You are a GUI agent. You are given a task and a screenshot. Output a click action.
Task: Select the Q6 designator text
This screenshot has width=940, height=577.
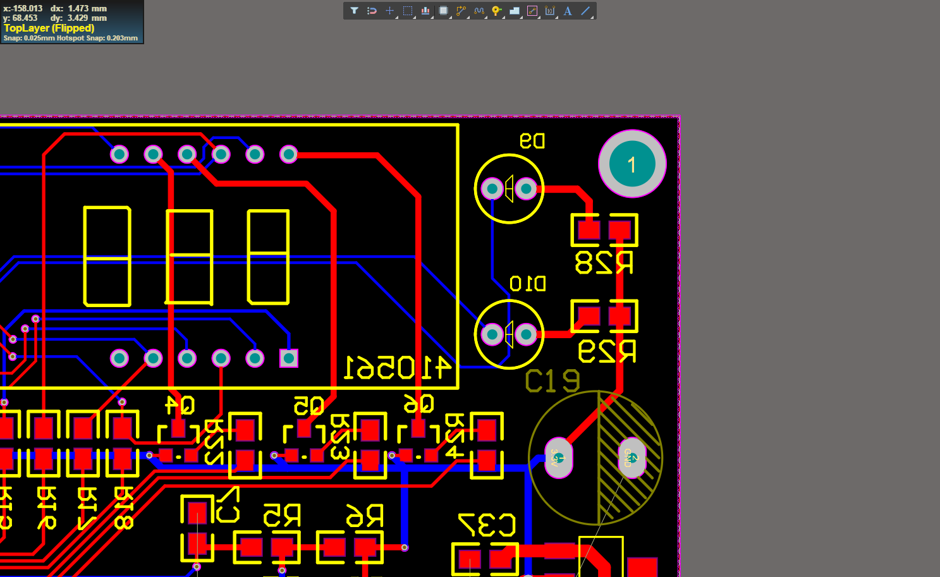419,403
